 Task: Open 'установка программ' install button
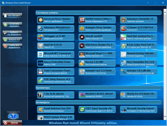coord(12,25)
